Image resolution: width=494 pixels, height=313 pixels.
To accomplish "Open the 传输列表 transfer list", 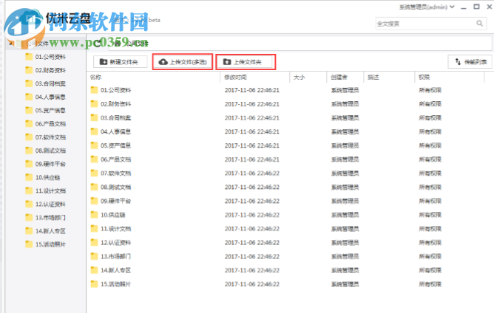I will [470, 62].
